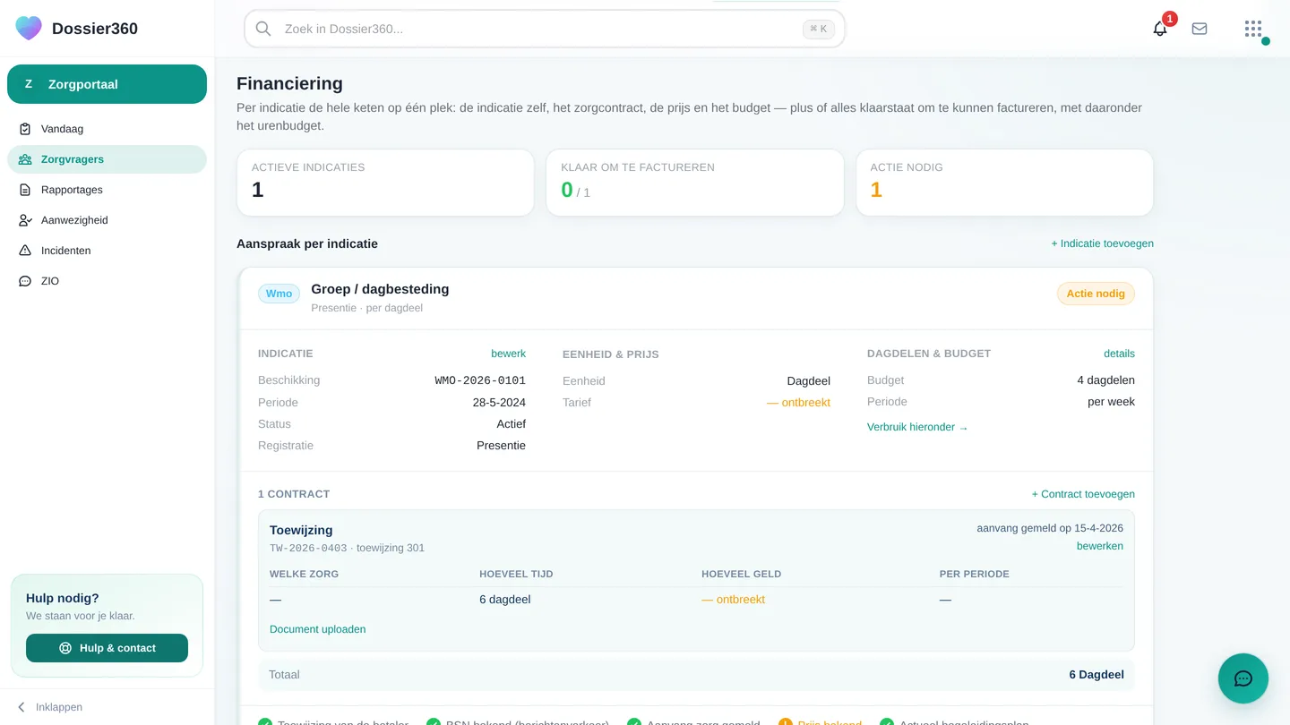Click bewerken on the Toewijzing contract
1290x725 pixels.
click(x=1100, y=546)
